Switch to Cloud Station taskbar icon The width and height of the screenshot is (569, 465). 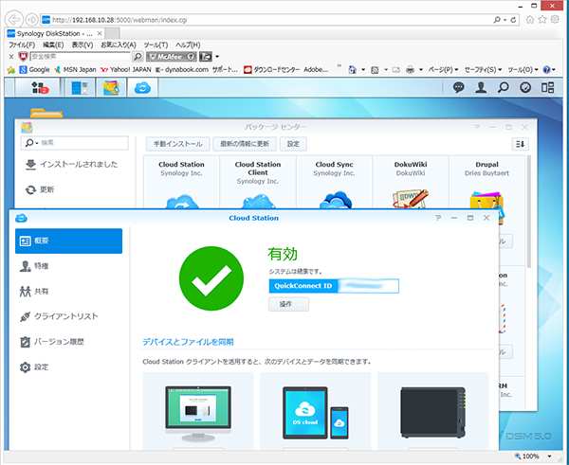142,88
